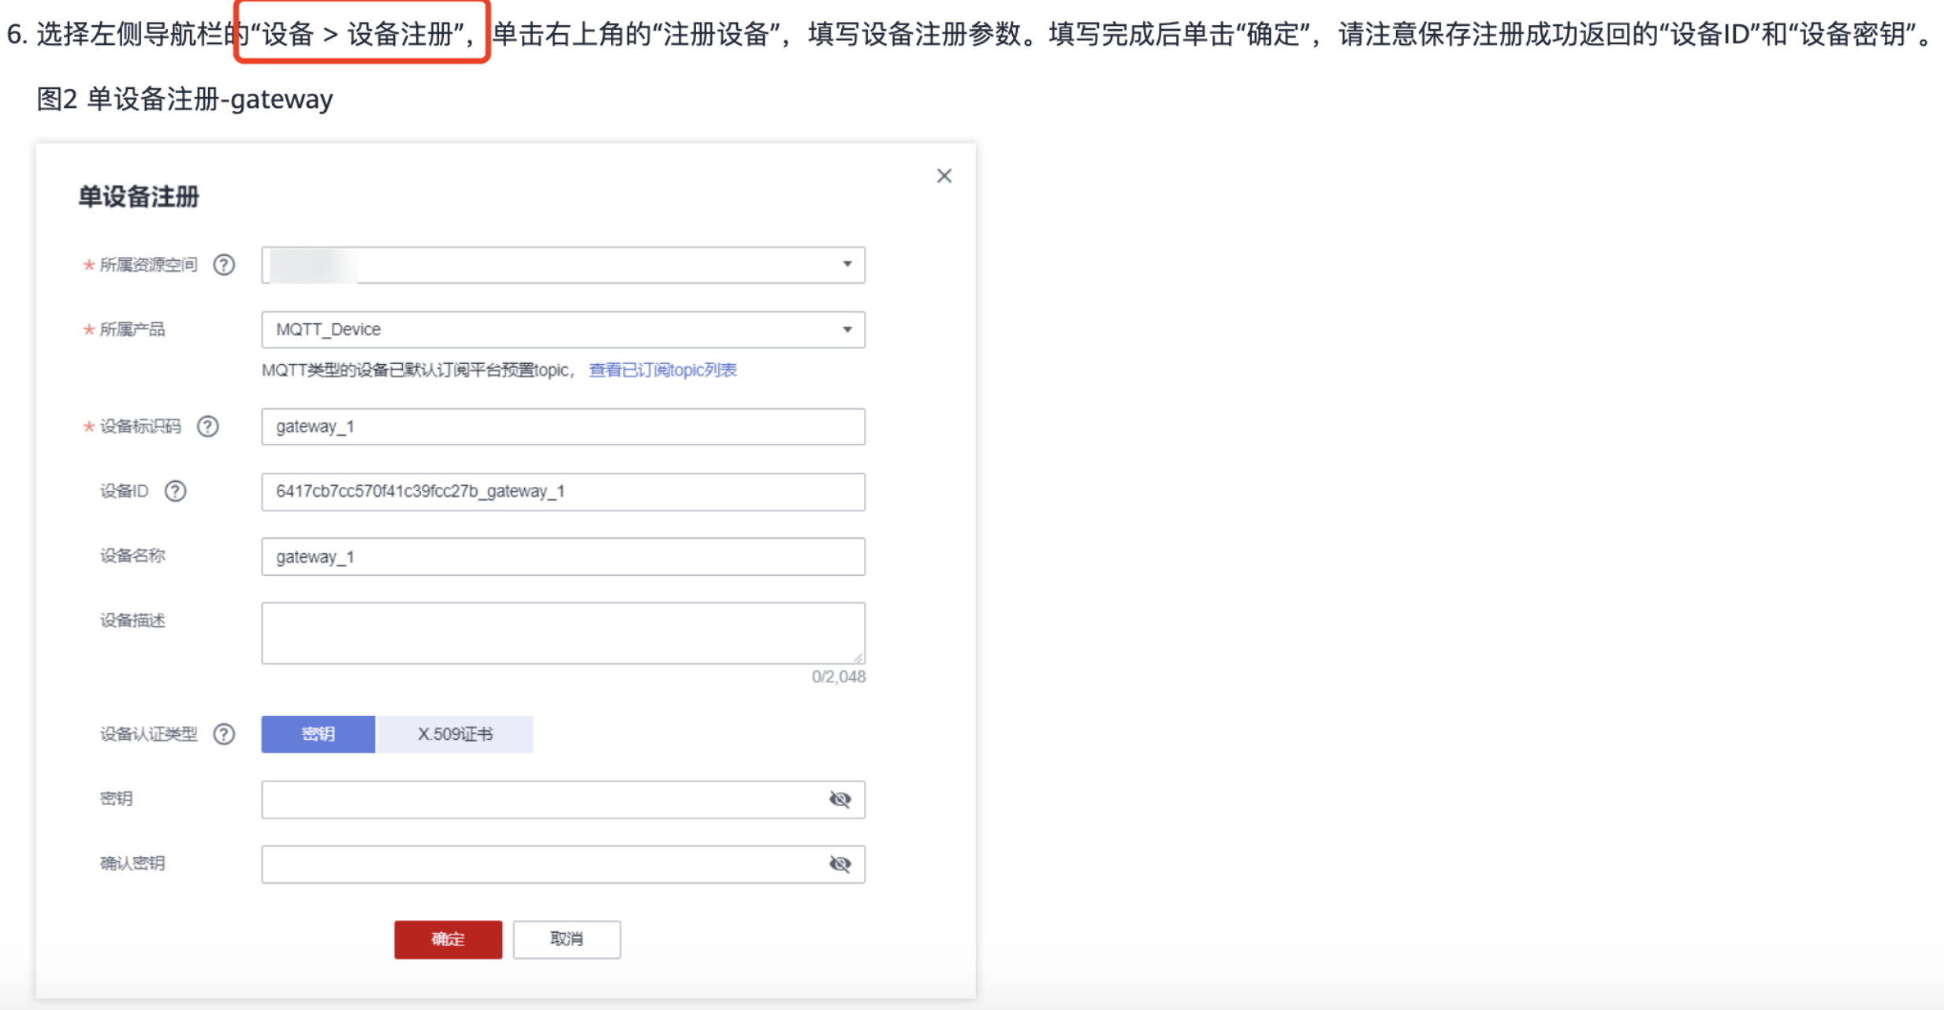The width and height of the screenshot is (1944, 1010).
Task: Click help icon beside 设备认证类型
Action: click(224, 734)
